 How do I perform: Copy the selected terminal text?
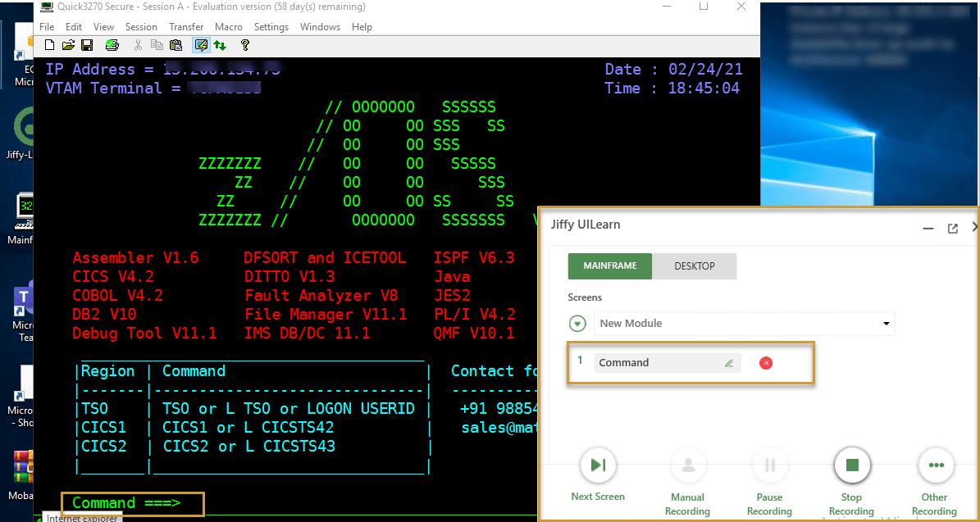pyautogui.click(x=156, y=45)
